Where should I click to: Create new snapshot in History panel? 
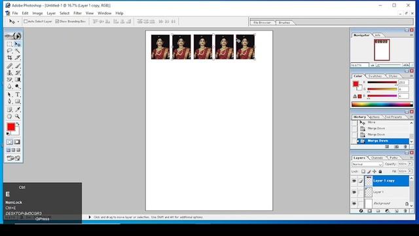(x=396, y=147)
